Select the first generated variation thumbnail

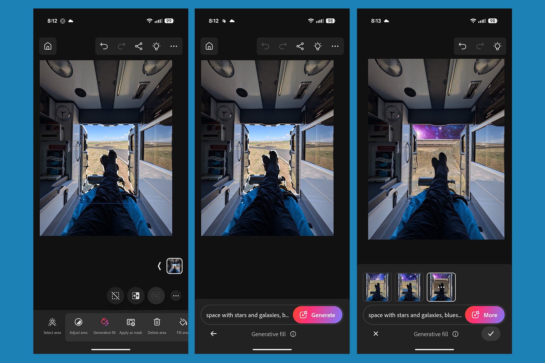coord(377,287)
